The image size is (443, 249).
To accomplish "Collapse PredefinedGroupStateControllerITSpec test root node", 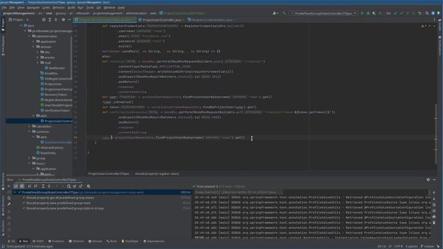I will point(15,192).
